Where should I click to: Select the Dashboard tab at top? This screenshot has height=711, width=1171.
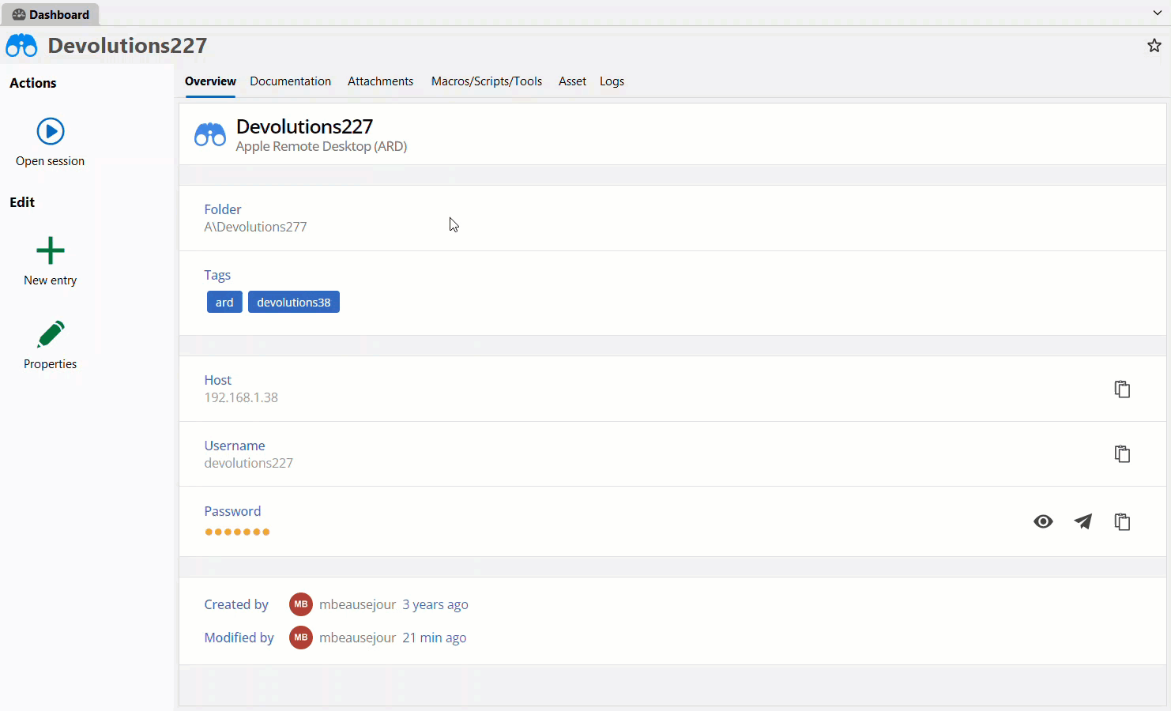coord(51,14)
